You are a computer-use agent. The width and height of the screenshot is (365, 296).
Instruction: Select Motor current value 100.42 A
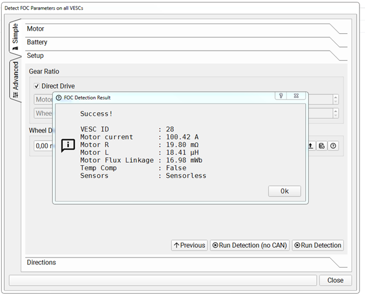click(182, 137)
